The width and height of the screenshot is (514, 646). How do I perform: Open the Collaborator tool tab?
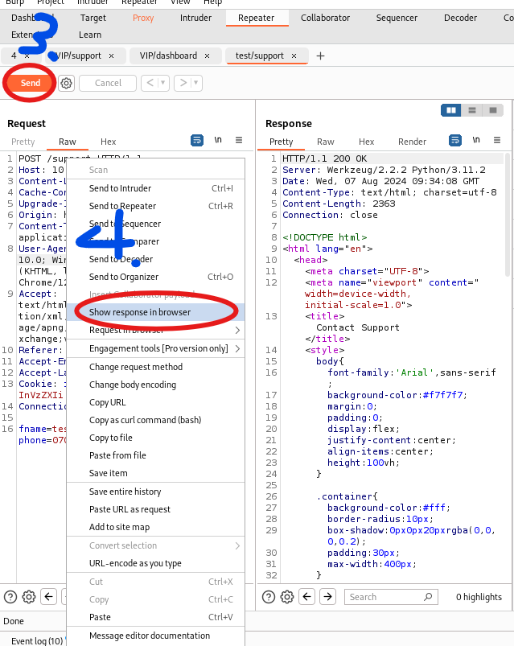(x=325, y=19)
